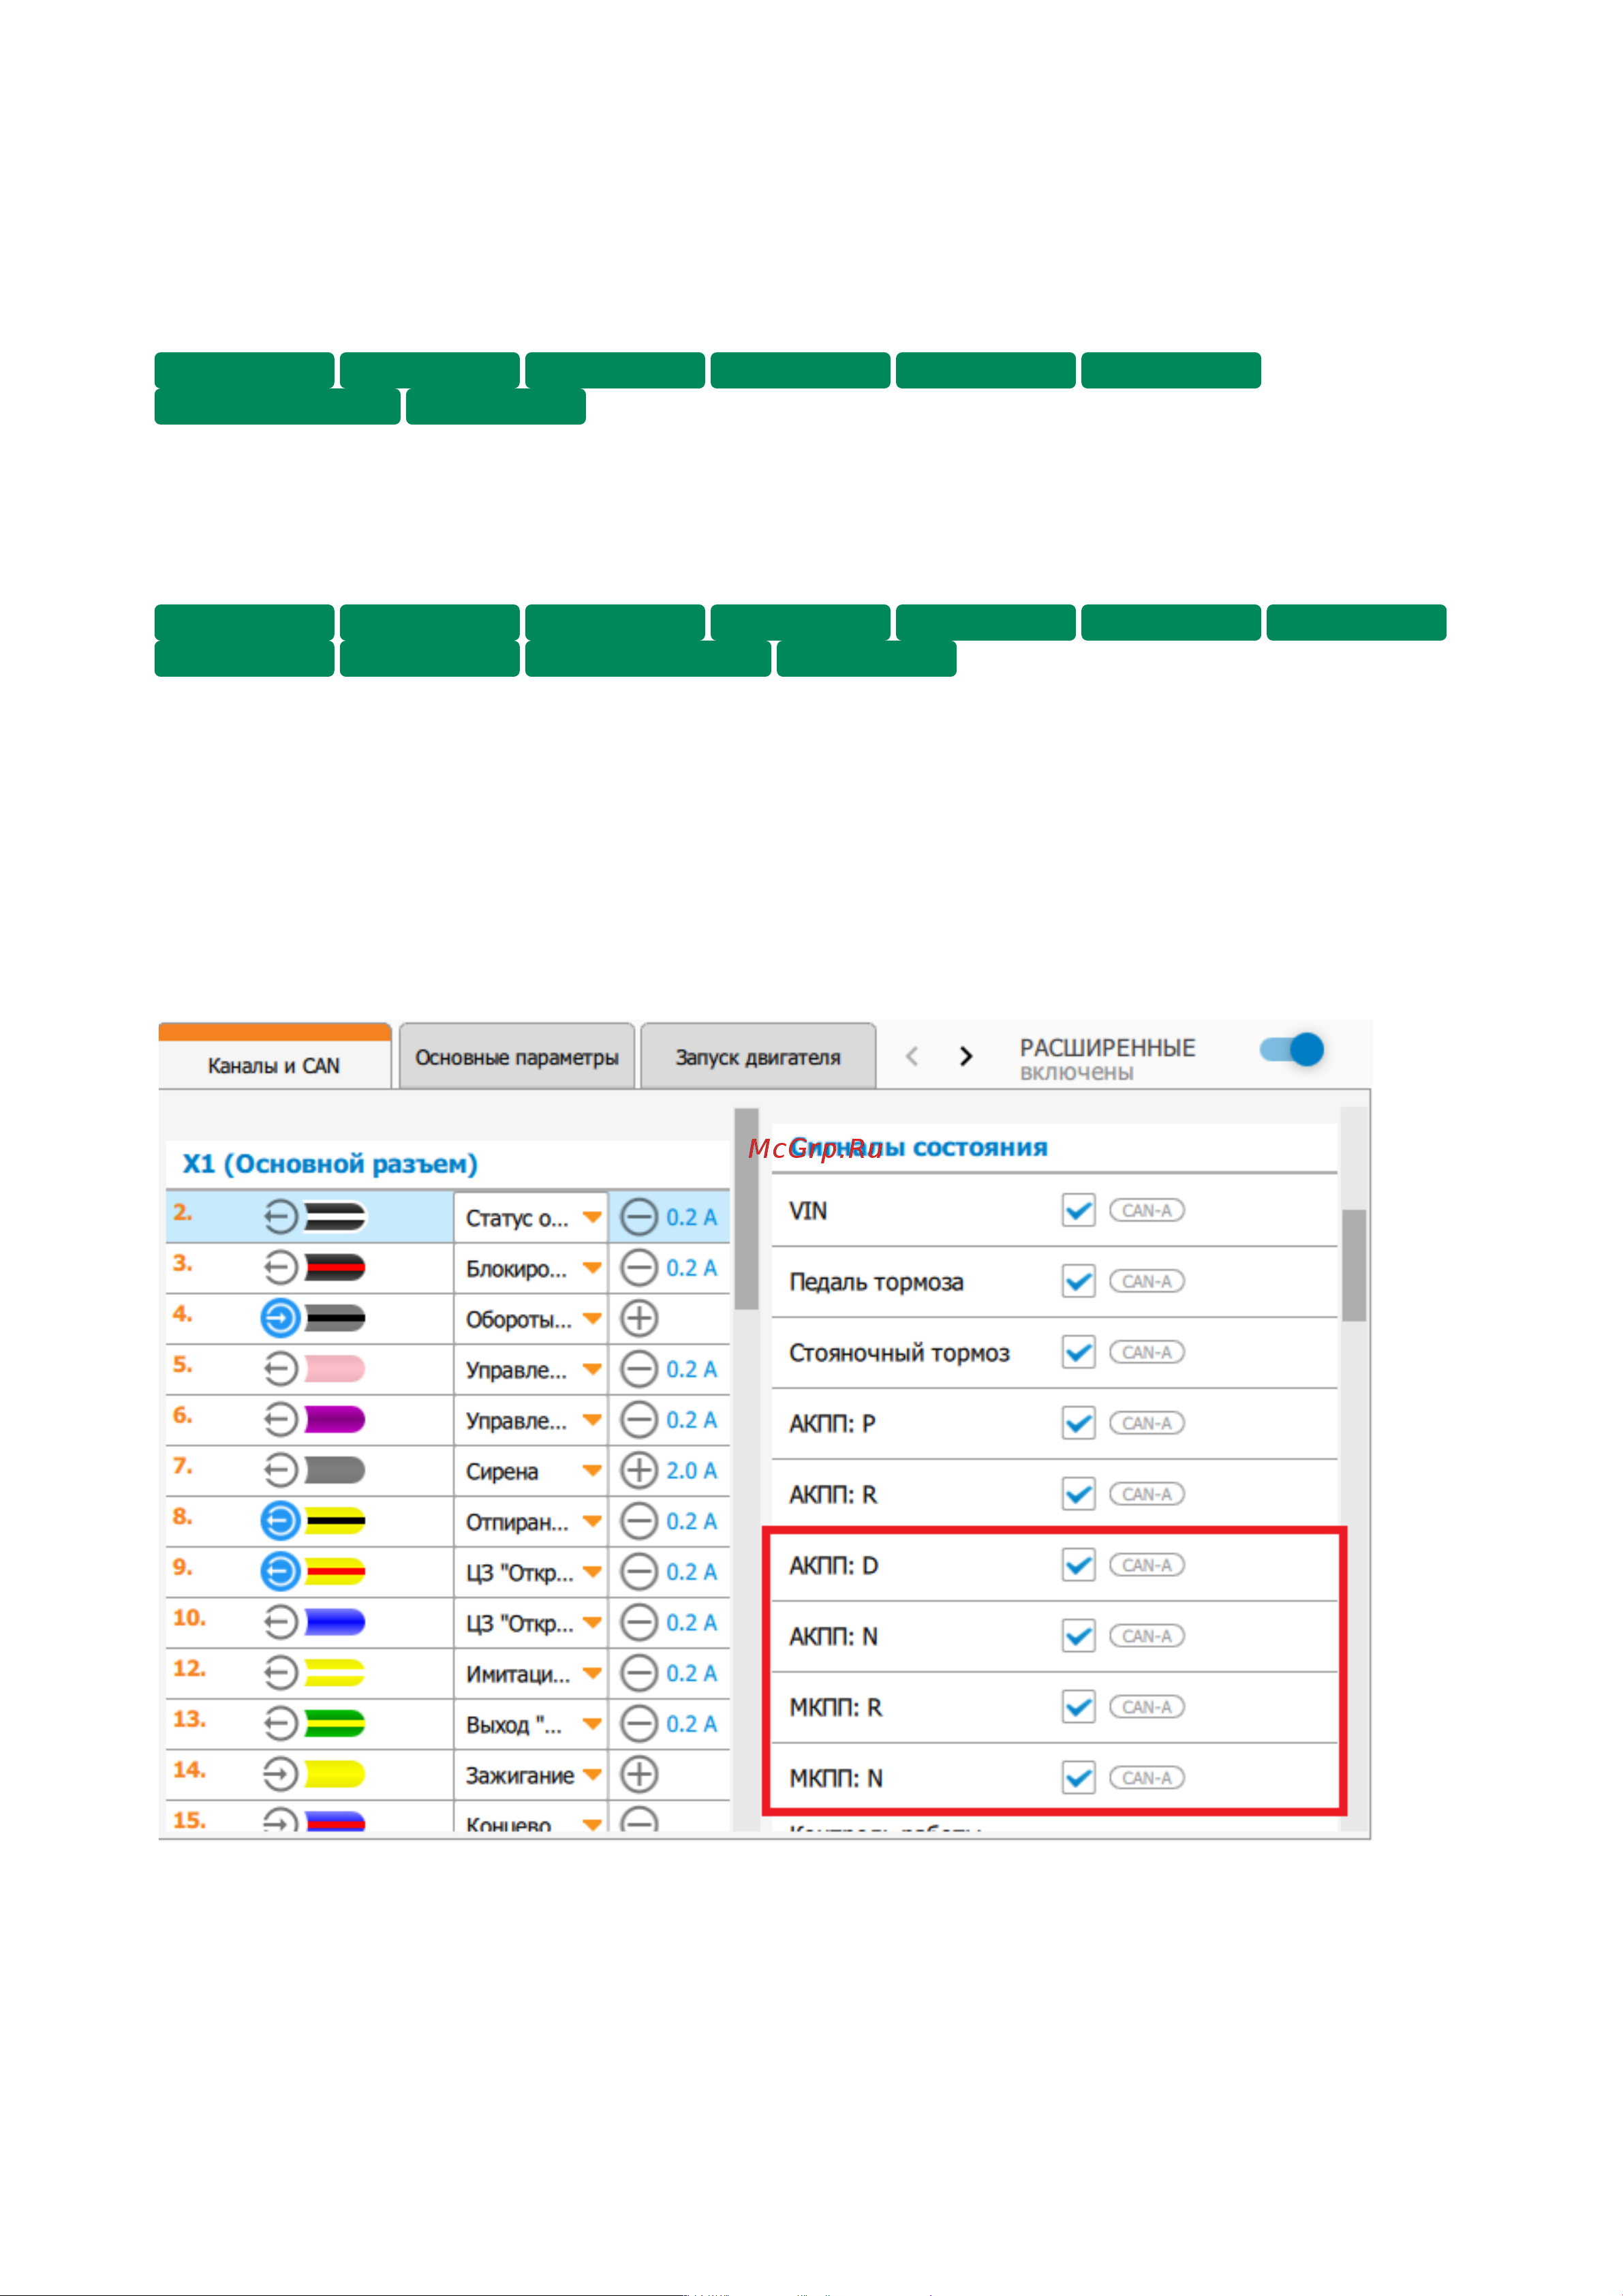
Task: Uncheck the АКПП: R checkbox
Action: tap(1078, 1494)
